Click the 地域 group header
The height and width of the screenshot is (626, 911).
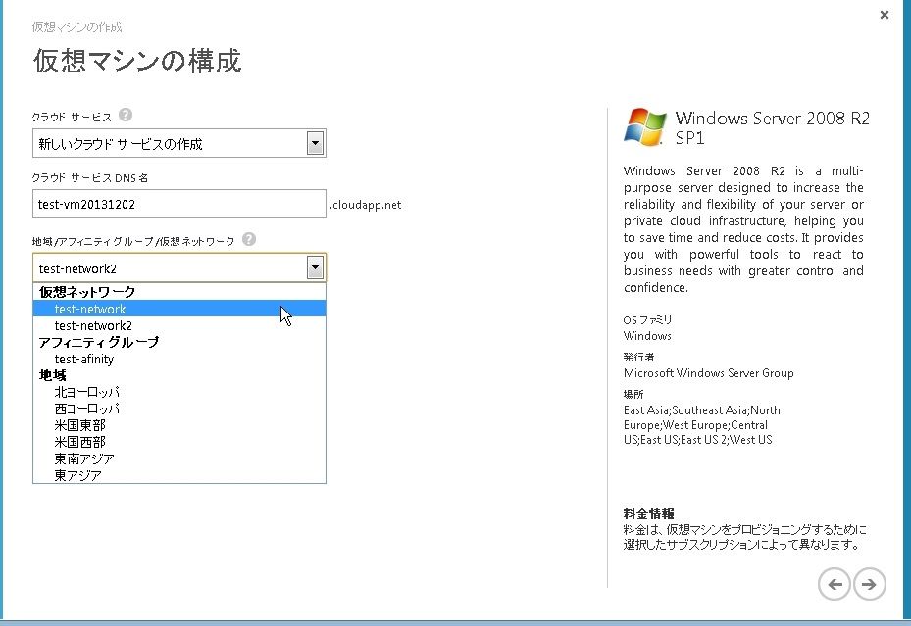(x=52, y=375)
